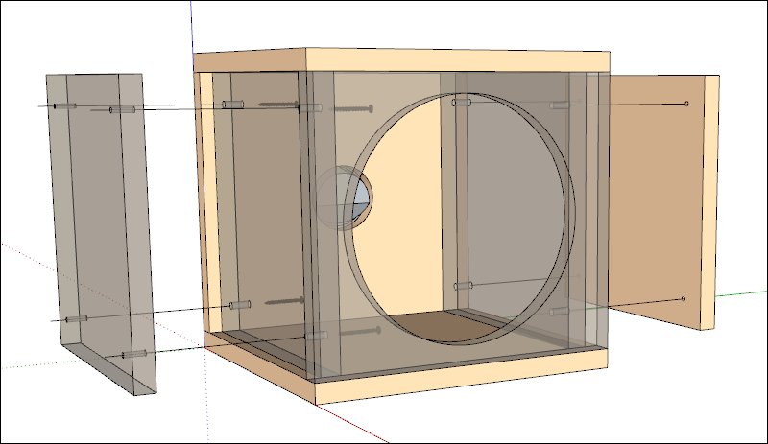Select the detached gray left side panel

96,230
